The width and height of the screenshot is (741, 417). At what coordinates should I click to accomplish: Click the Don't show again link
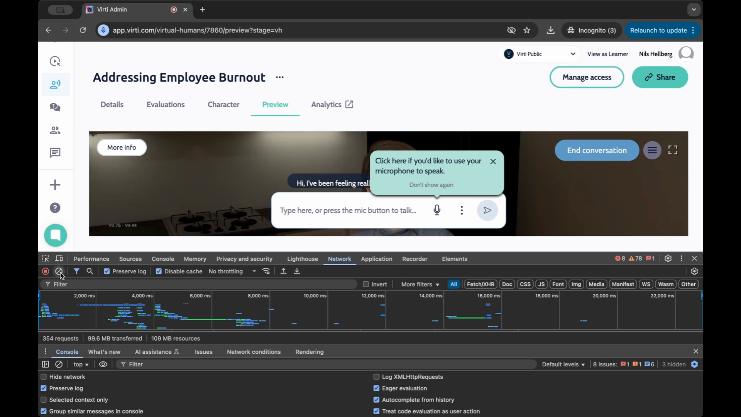tap(431, 185)
